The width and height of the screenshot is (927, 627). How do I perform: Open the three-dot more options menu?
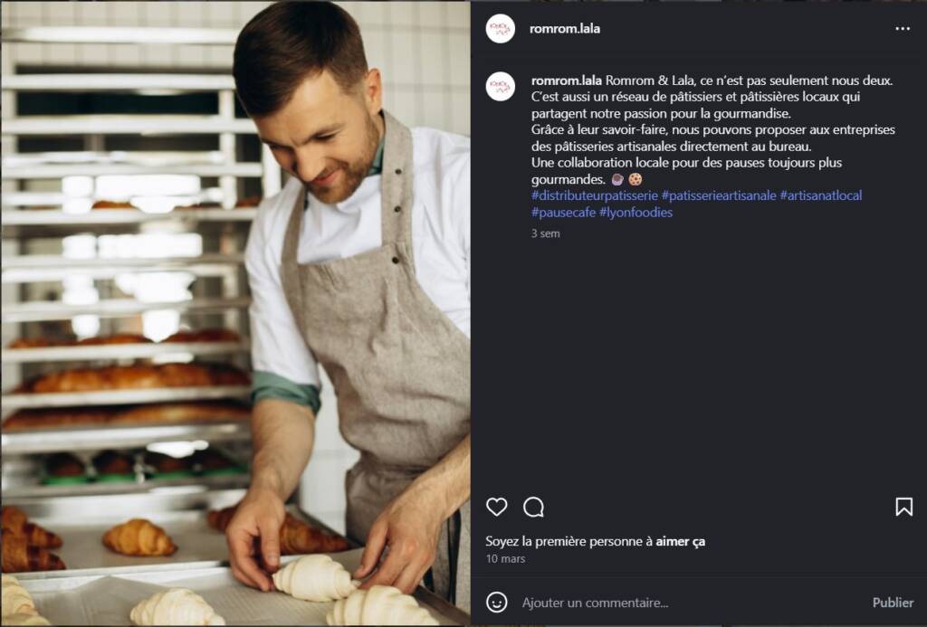[903, 28]
